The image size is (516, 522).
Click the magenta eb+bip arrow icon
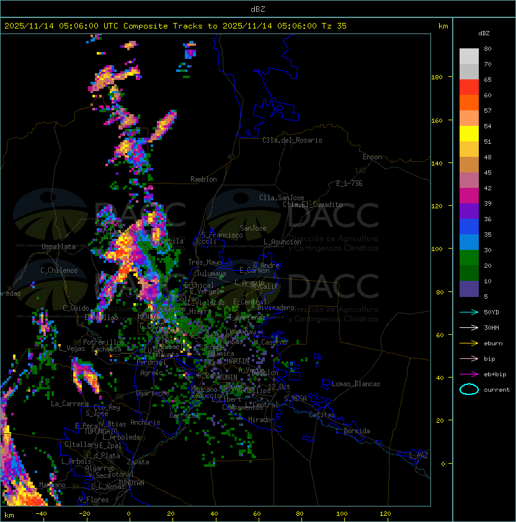(x=469, y=374)
